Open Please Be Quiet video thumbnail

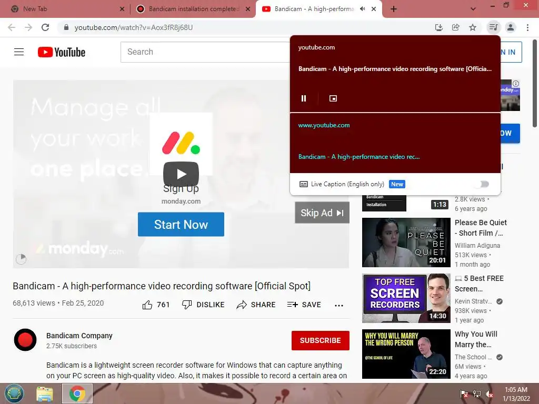click(406, 243)
